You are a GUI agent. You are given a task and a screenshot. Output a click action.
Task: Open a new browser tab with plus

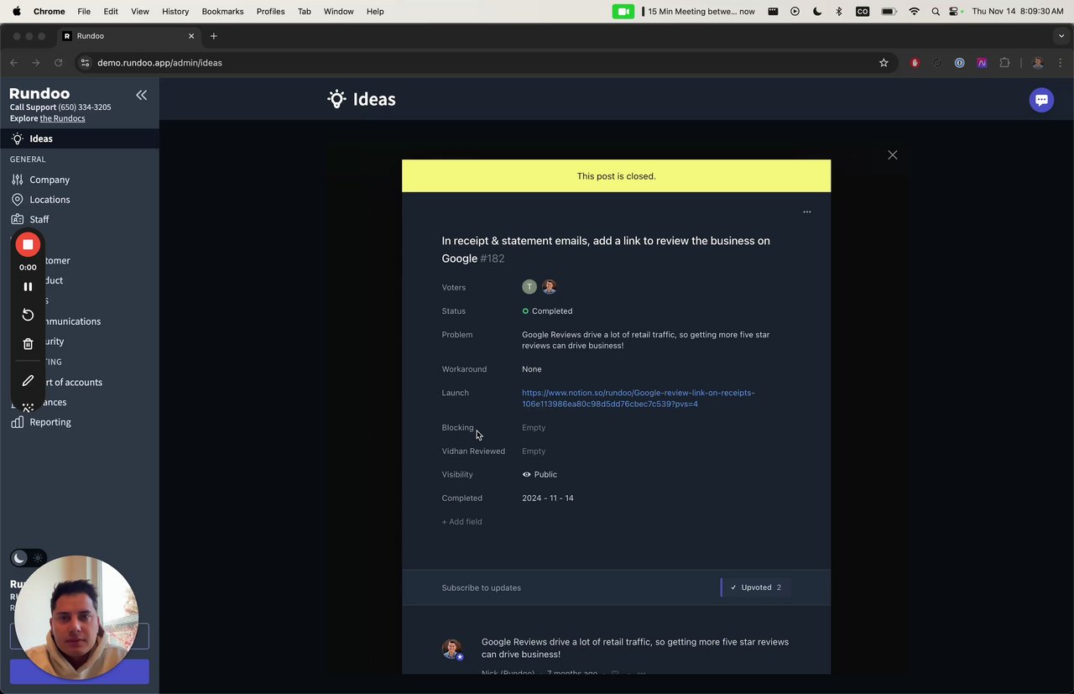tap(214, 36)
